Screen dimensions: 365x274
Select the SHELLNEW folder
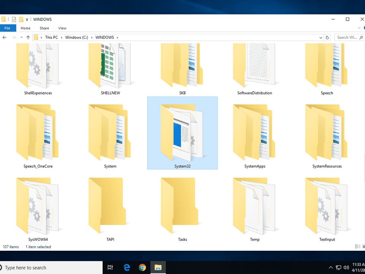click(110, 67)
